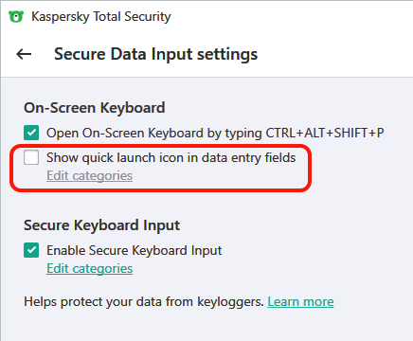Enable Show quick launch icon checkbox
The image size is (413, 341).
click(31, 157)
